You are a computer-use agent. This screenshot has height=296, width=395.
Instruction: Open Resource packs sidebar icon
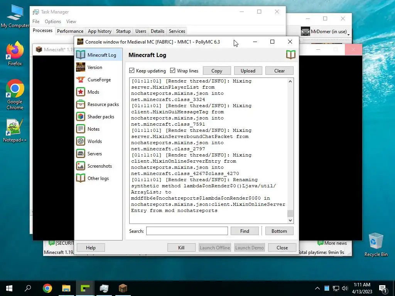pyautogui.click(x=81, y=104)
